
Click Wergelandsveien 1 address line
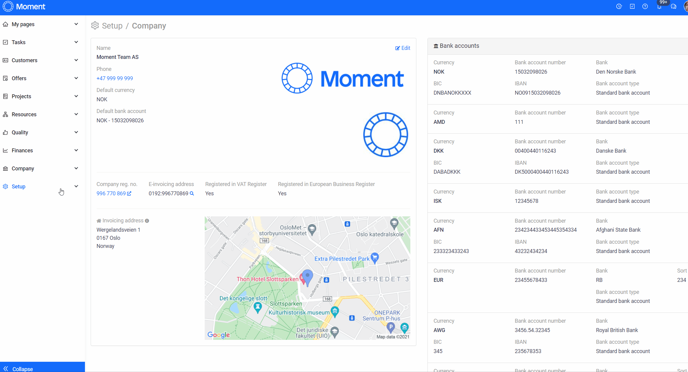(118, 230)
